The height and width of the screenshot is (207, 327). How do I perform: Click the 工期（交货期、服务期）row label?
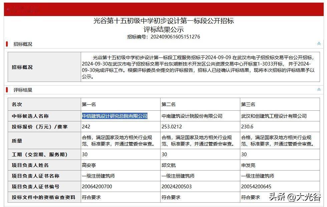pos(40,154)
